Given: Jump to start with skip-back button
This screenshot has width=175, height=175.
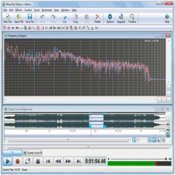Looking at the screenshot, I should (x=48, y=161).
